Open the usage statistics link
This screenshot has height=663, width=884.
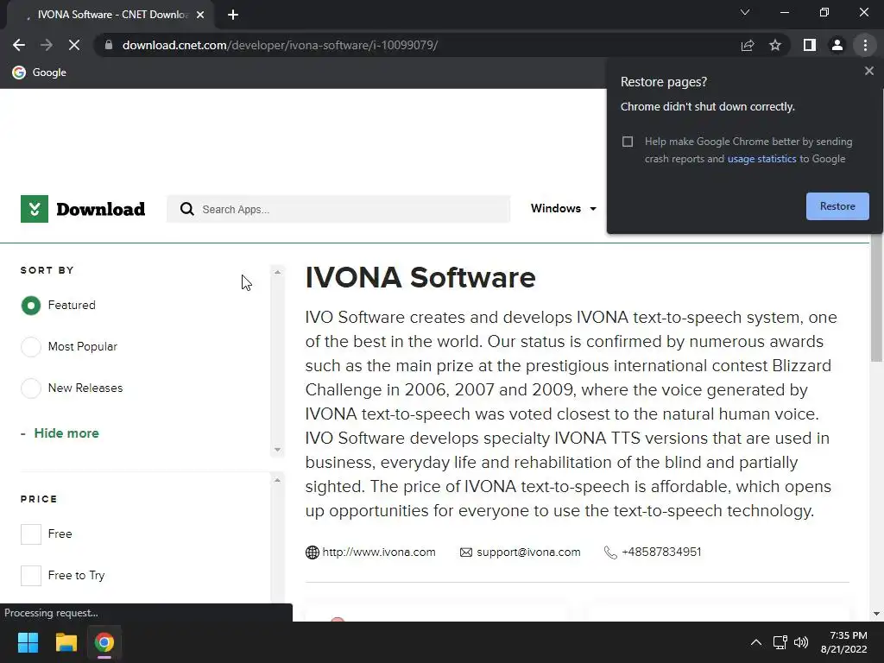coord(761,159)
